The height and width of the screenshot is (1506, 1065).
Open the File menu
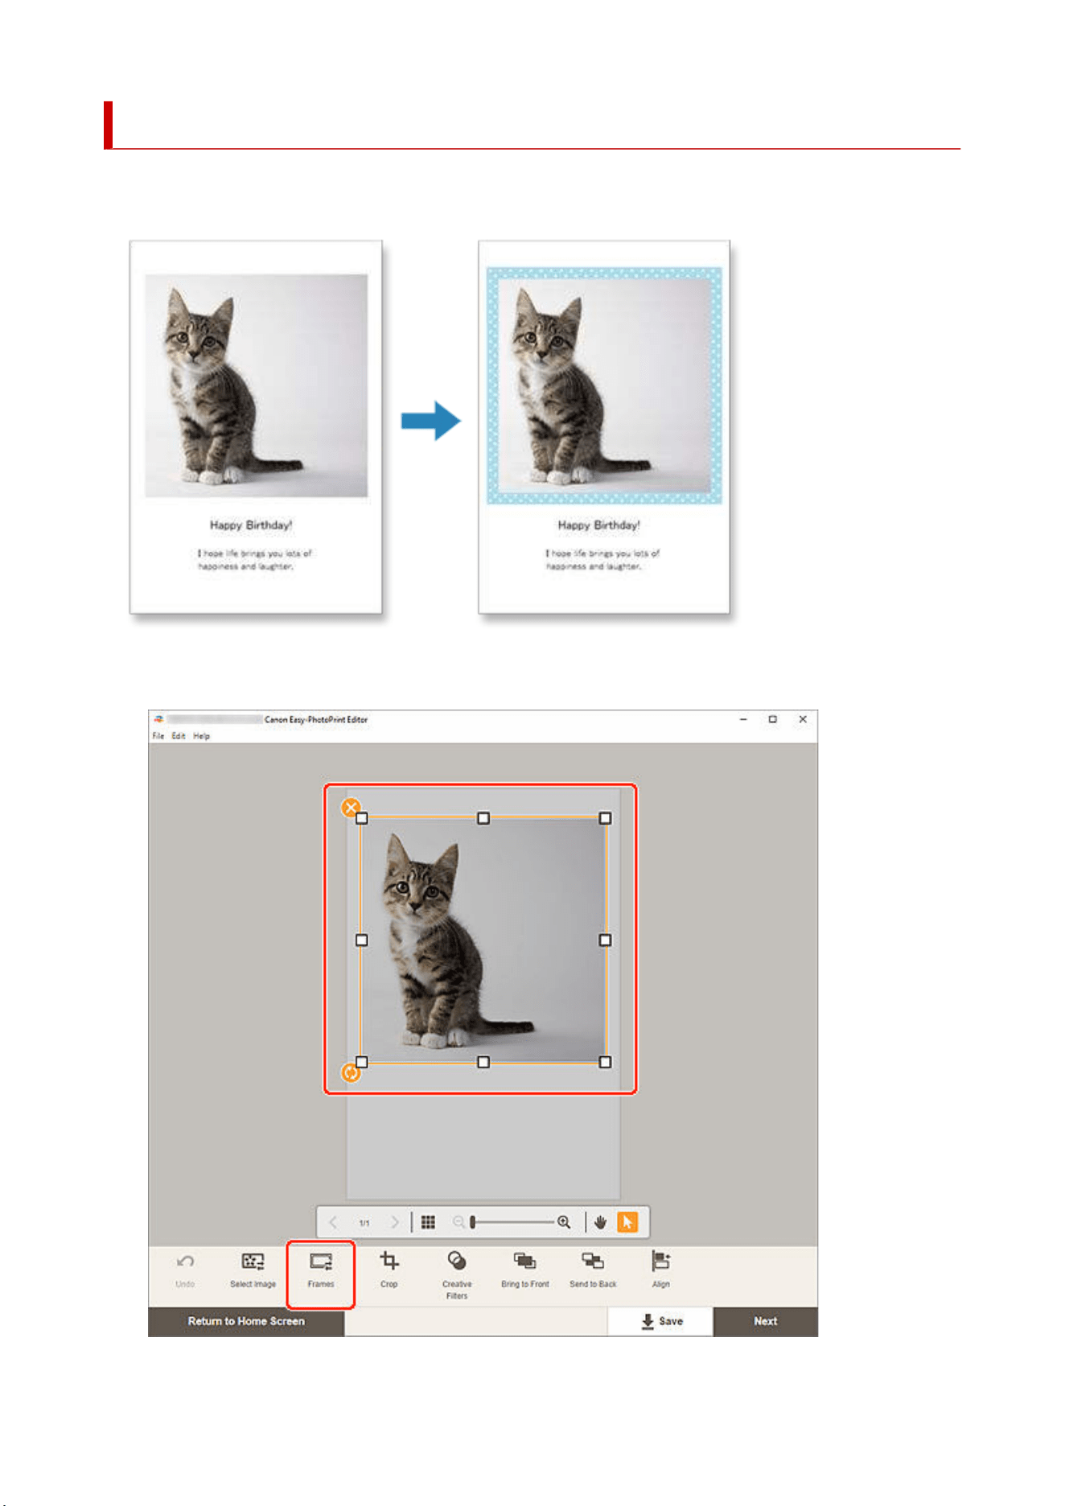(x=158, y=736)
